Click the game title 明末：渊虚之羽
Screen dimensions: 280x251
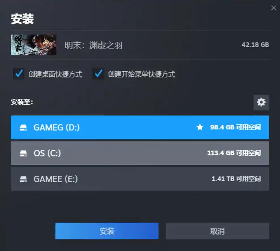[x=94, y=45]
